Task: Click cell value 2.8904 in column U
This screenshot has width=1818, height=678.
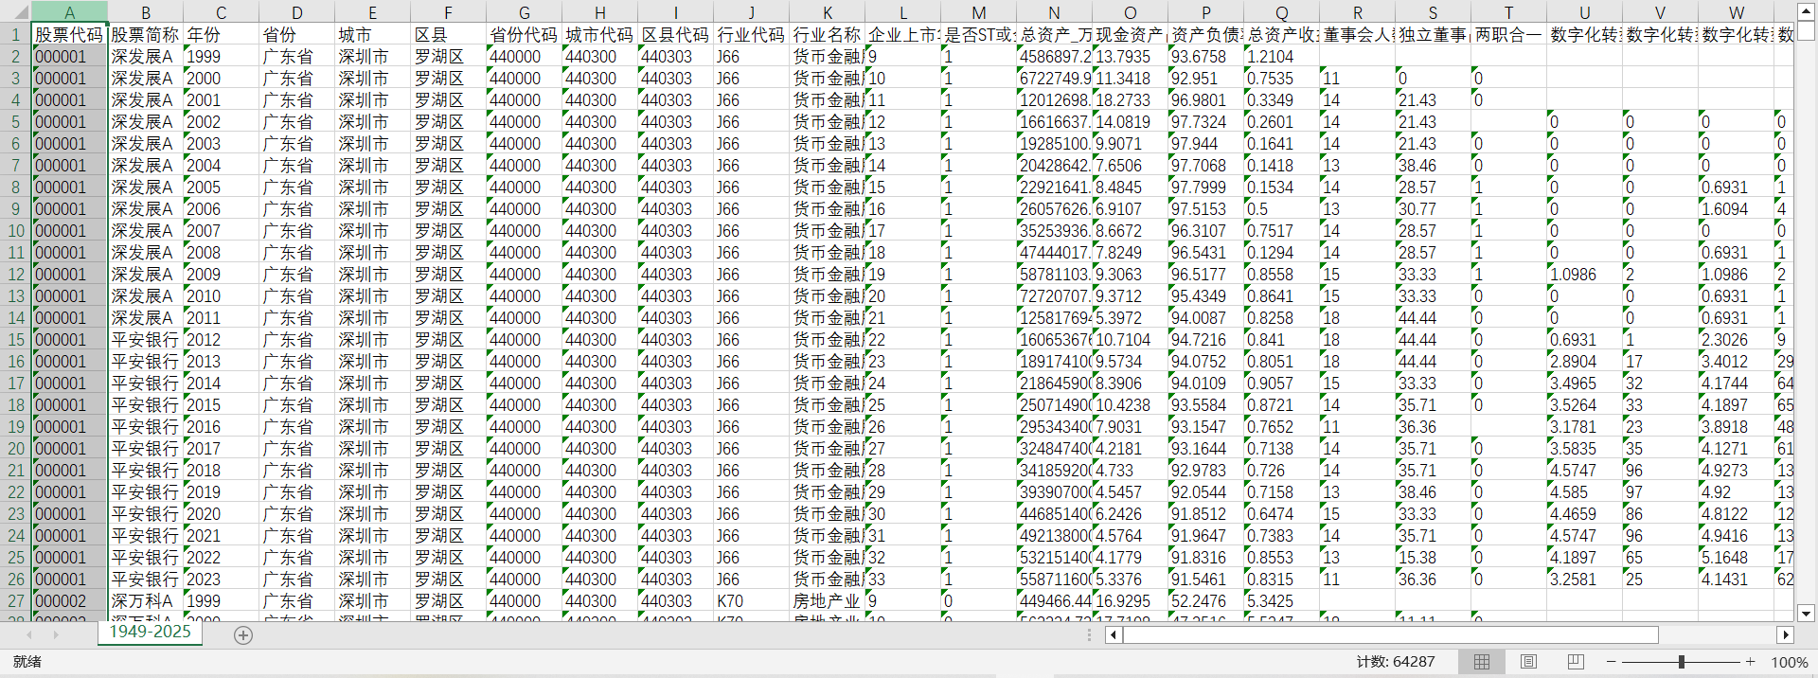Action: point(1584,361)
